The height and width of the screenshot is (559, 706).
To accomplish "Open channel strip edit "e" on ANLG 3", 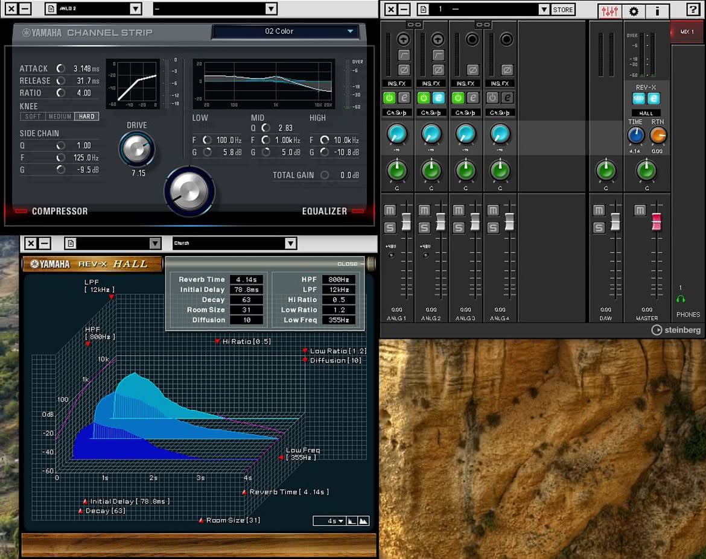I will tap(472, 98).
